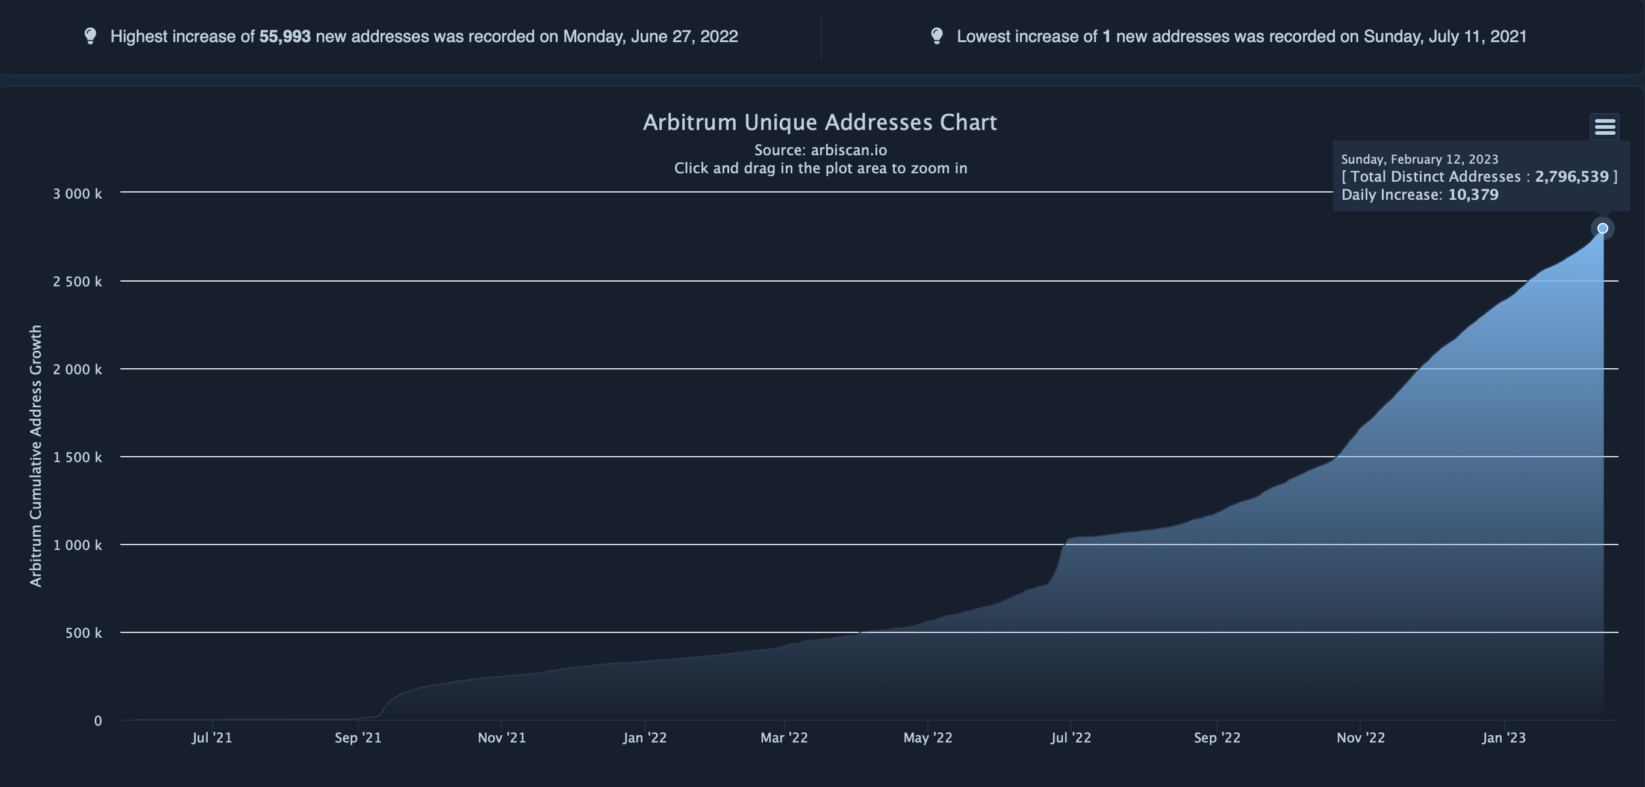Click the Daily Increase 10,379 value
The height and width of the screenshot is (787, 1645).
point(1473,195)
